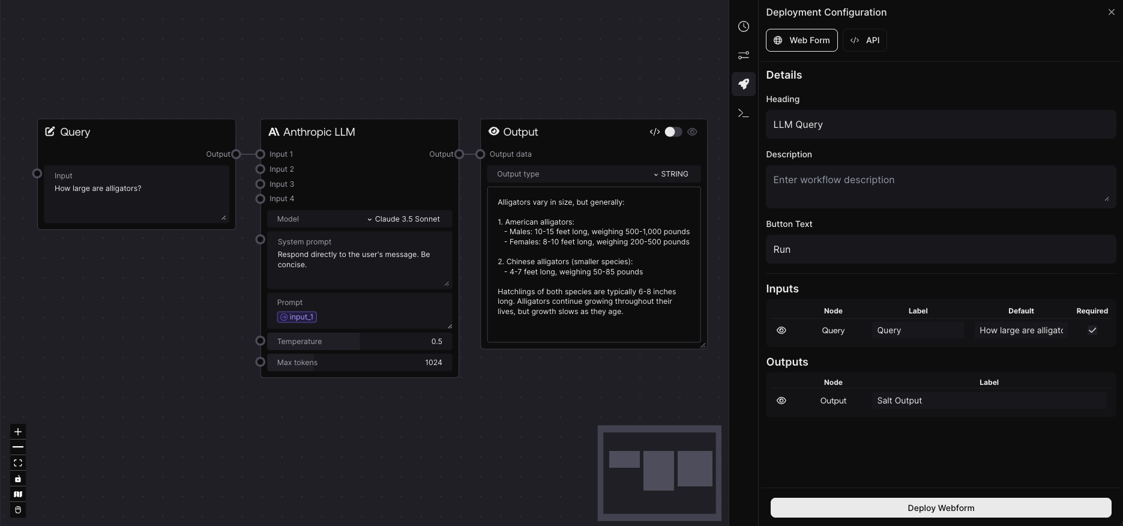Image resolution: width=1123 pixels, height=526 pixels.
Task: Click the eye icon in Output node title
Action: click(x=494, y=131)
